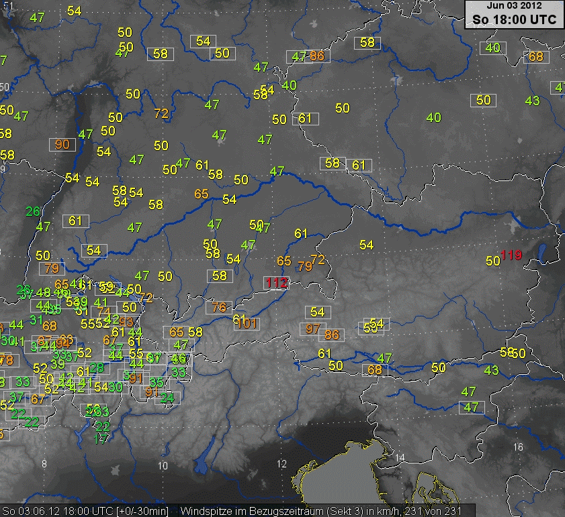Click the "Jun 03 2012" date label
The image size is (565, 517).
[514, 5]
